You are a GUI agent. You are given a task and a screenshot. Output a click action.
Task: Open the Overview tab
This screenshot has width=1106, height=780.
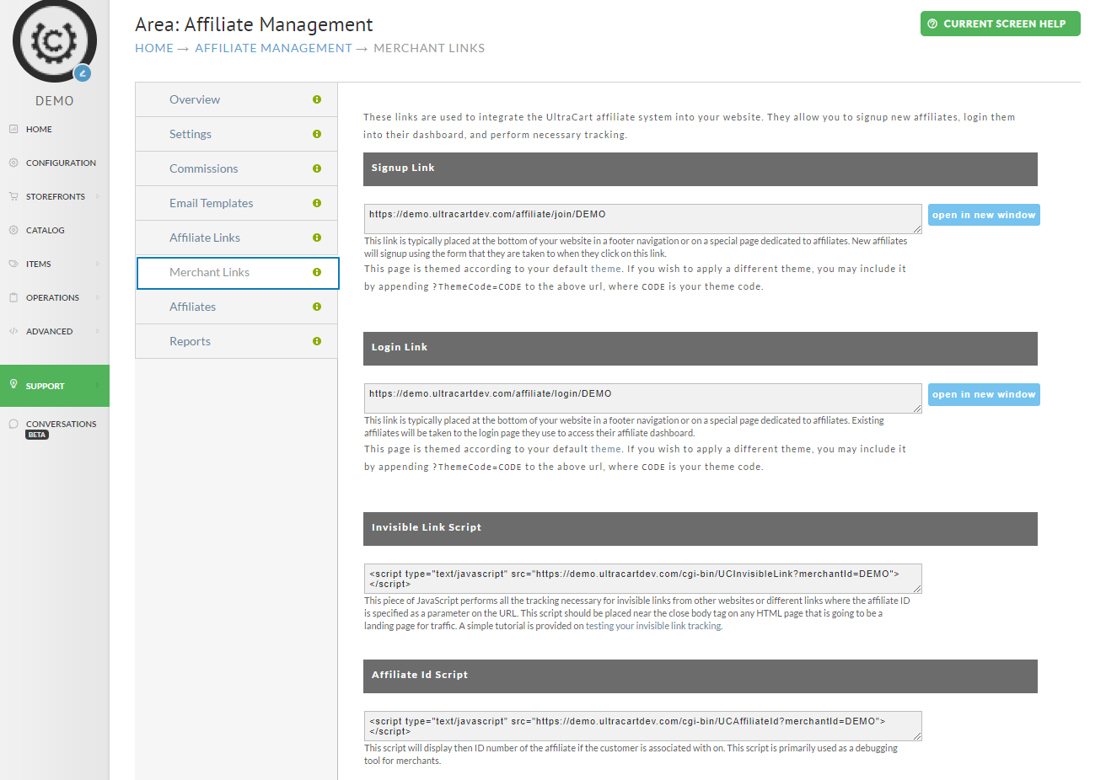click(x=236, y=99)
